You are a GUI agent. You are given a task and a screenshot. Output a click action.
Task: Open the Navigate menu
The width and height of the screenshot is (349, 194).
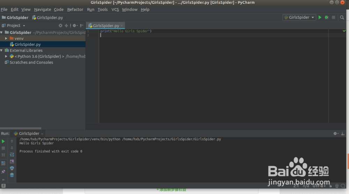tap(43, 9)
